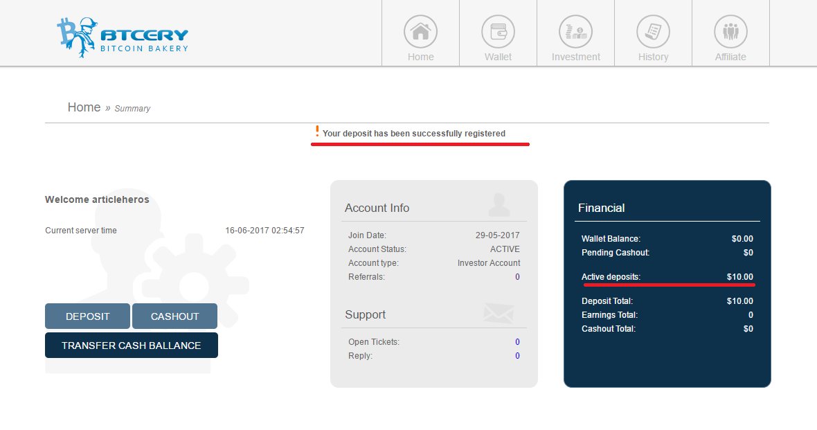
Task: Select the Wallet menu label
Action: (498, 57)
